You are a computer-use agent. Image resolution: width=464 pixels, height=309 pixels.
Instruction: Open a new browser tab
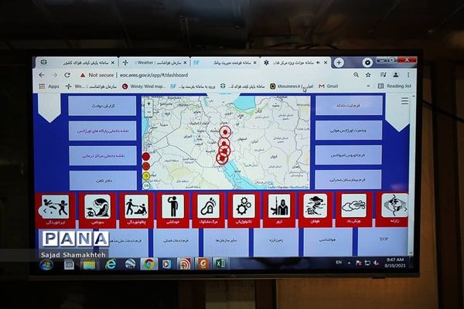[x=339, y=63]
